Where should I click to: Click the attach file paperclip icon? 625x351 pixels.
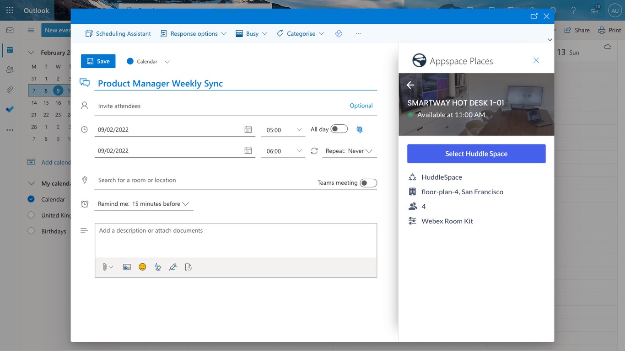104,267
